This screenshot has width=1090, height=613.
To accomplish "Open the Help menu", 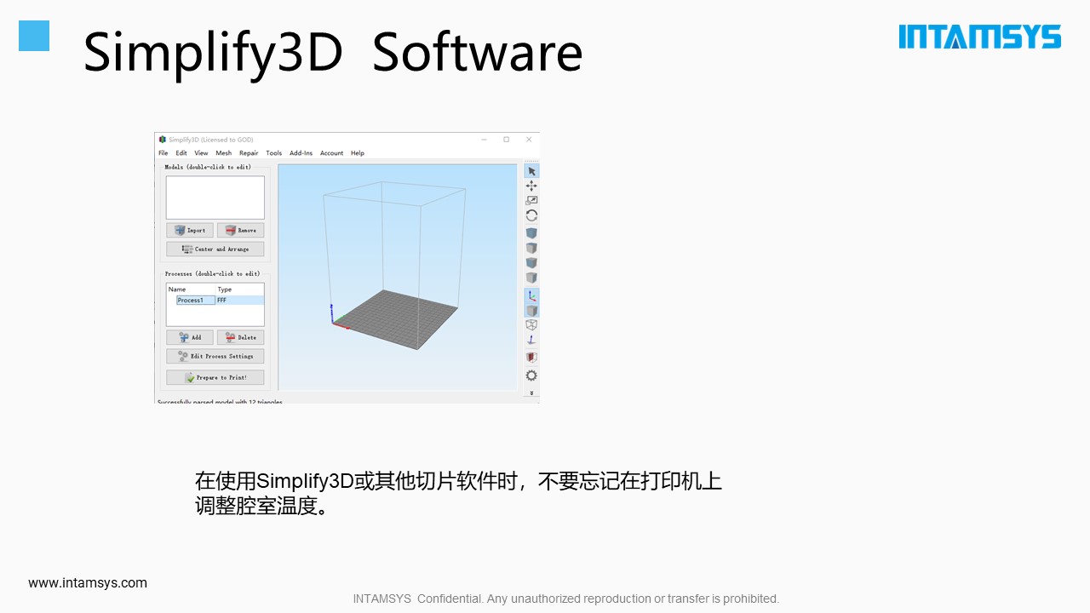I will click(358, 153).
